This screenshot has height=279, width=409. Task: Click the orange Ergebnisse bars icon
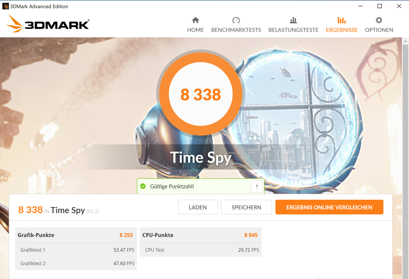(x=342, y=20)
